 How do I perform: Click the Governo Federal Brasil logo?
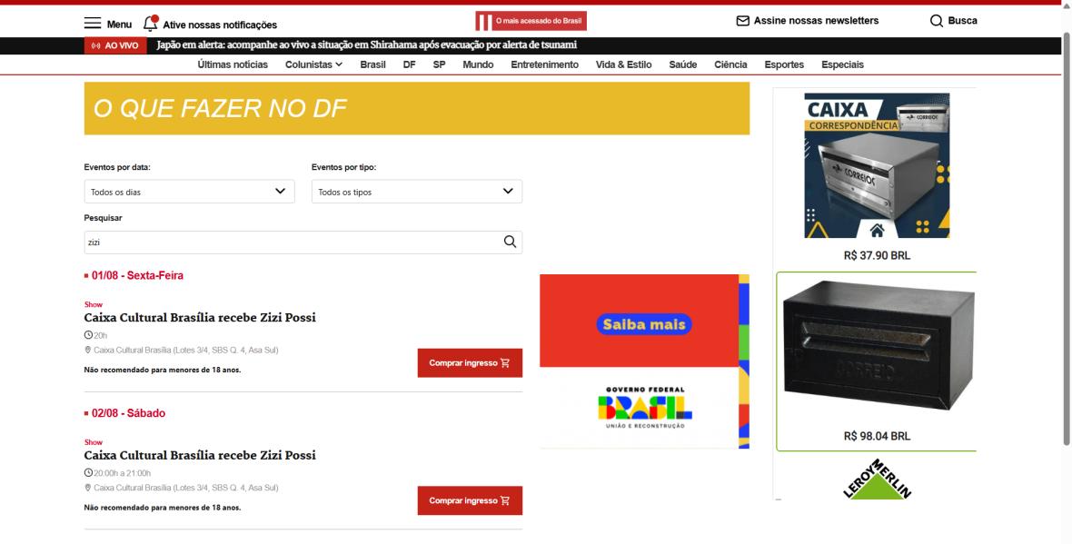coord(645,408)
